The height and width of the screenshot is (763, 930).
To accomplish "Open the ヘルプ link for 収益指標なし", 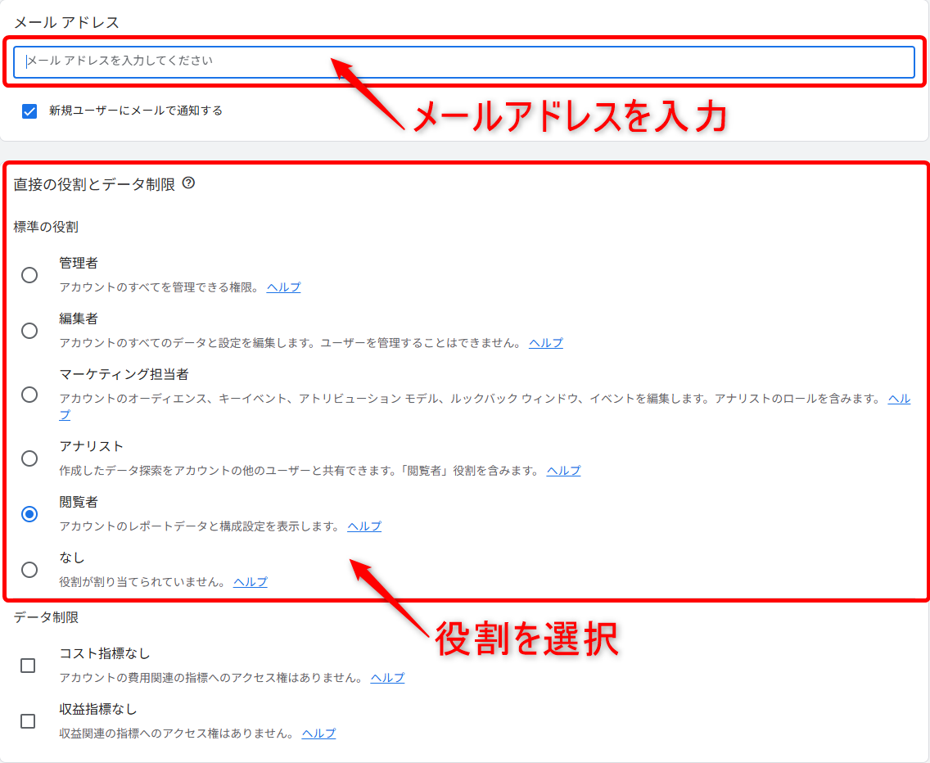I will click(318, 734).
